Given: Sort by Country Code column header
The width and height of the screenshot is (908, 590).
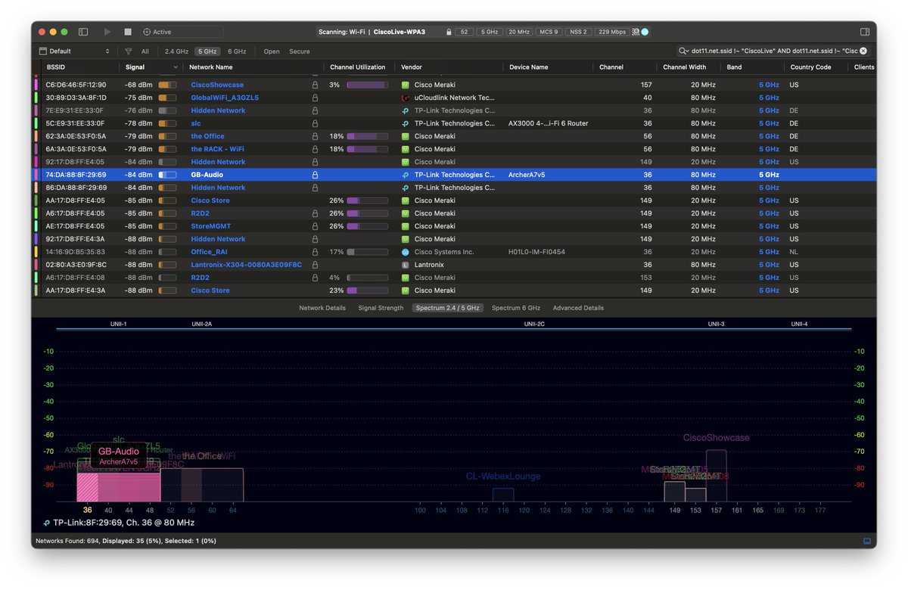Looking at the screenshot, I should (x=810, y=67).
